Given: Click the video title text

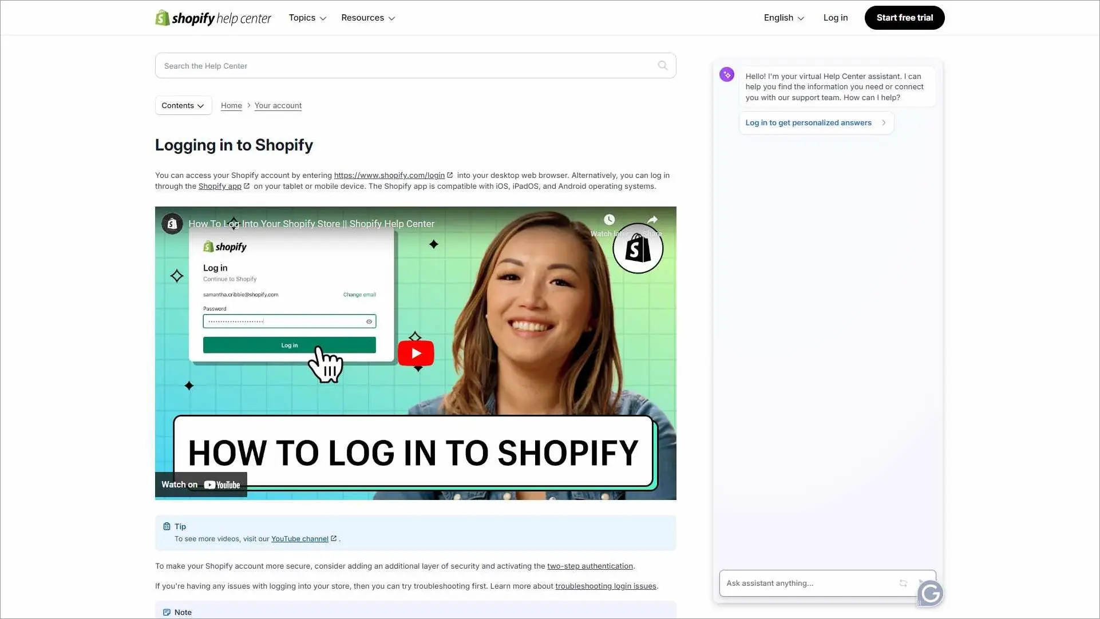Looking at the screenshot, I should tap(311, 224).
